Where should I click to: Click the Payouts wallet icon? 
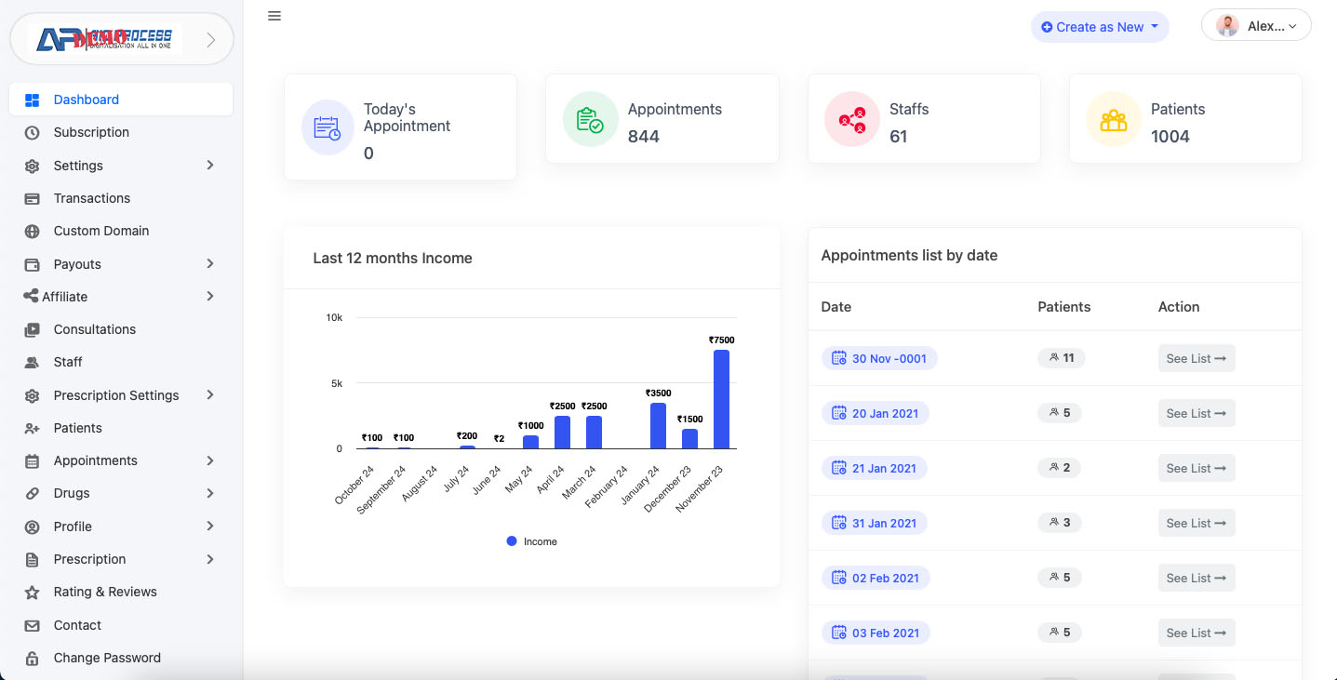(33, 264)
